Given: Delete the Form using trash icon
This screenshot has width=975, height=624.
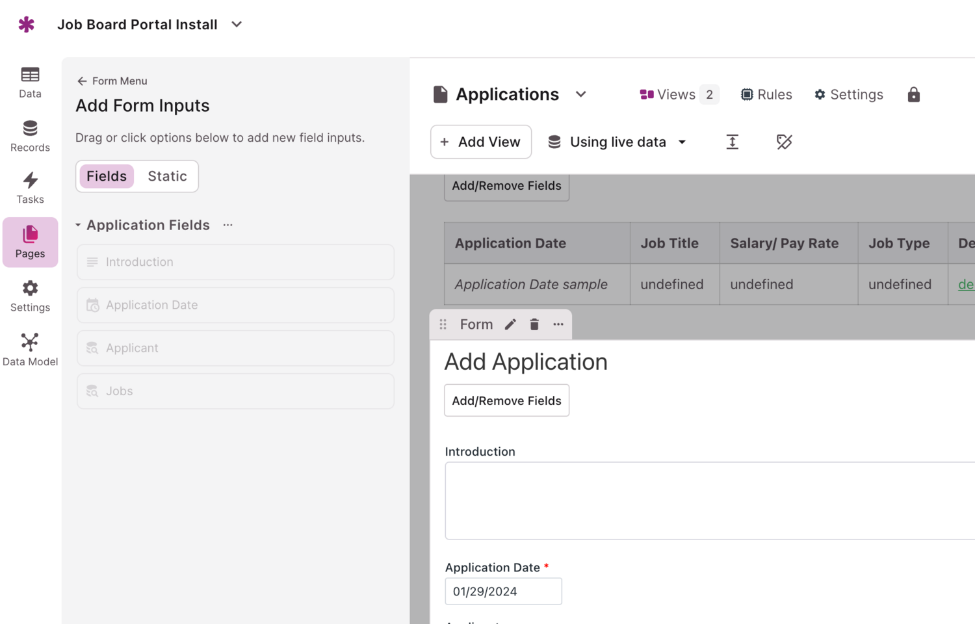Looking at the screenshot, I should pyautogui.click(x=534, y=324).
